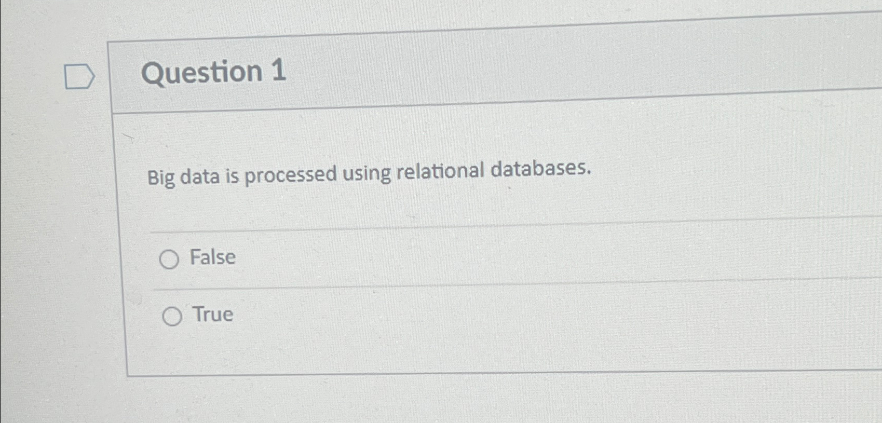
Task: Click the bookmark flag icon beside Question 1
Action: [x=79, y=76]
